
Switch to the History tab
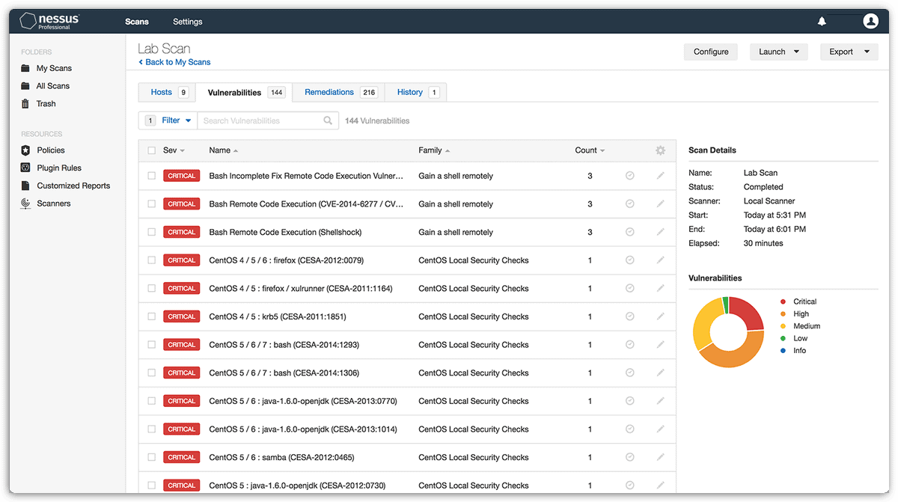[x=416, y=92]
